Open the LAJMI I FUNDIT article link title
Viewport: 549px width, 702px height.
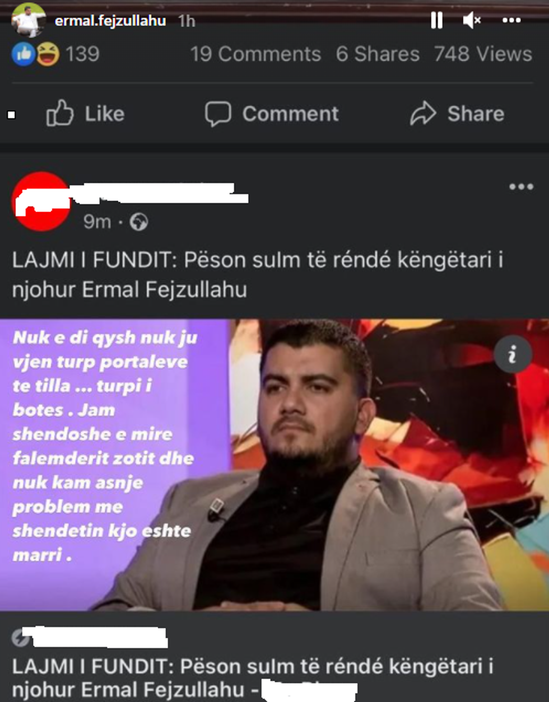(253, 678)
